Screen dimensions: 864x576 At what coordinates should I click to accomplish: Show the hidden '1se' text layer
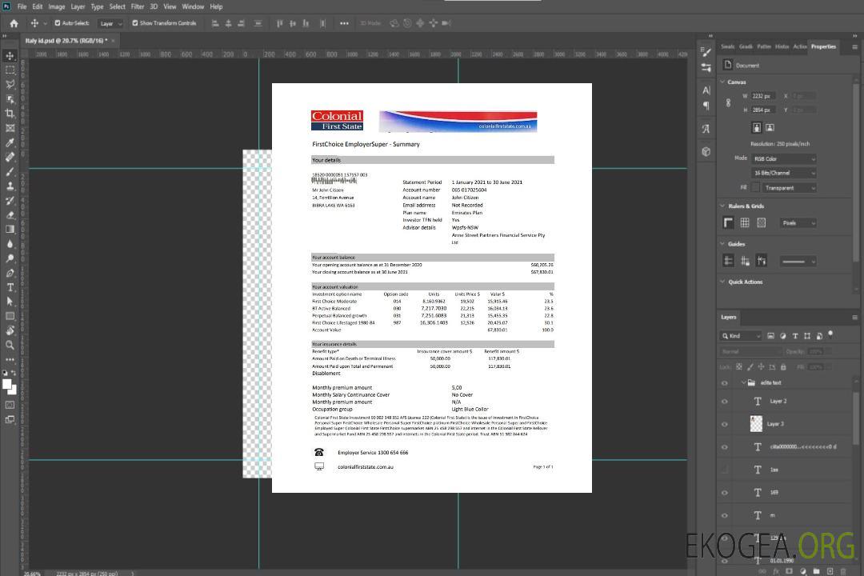[x=725, y=470]
